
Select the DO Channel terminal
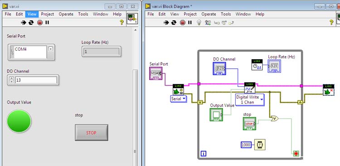(219, 69)
